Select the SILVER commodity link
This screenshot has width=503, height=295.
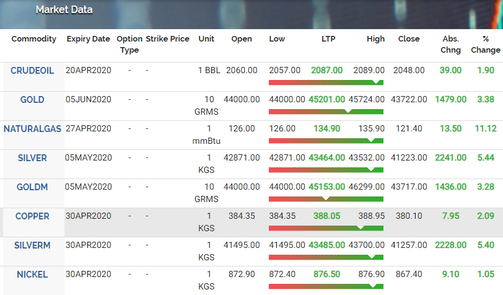[x=32, y=158]
